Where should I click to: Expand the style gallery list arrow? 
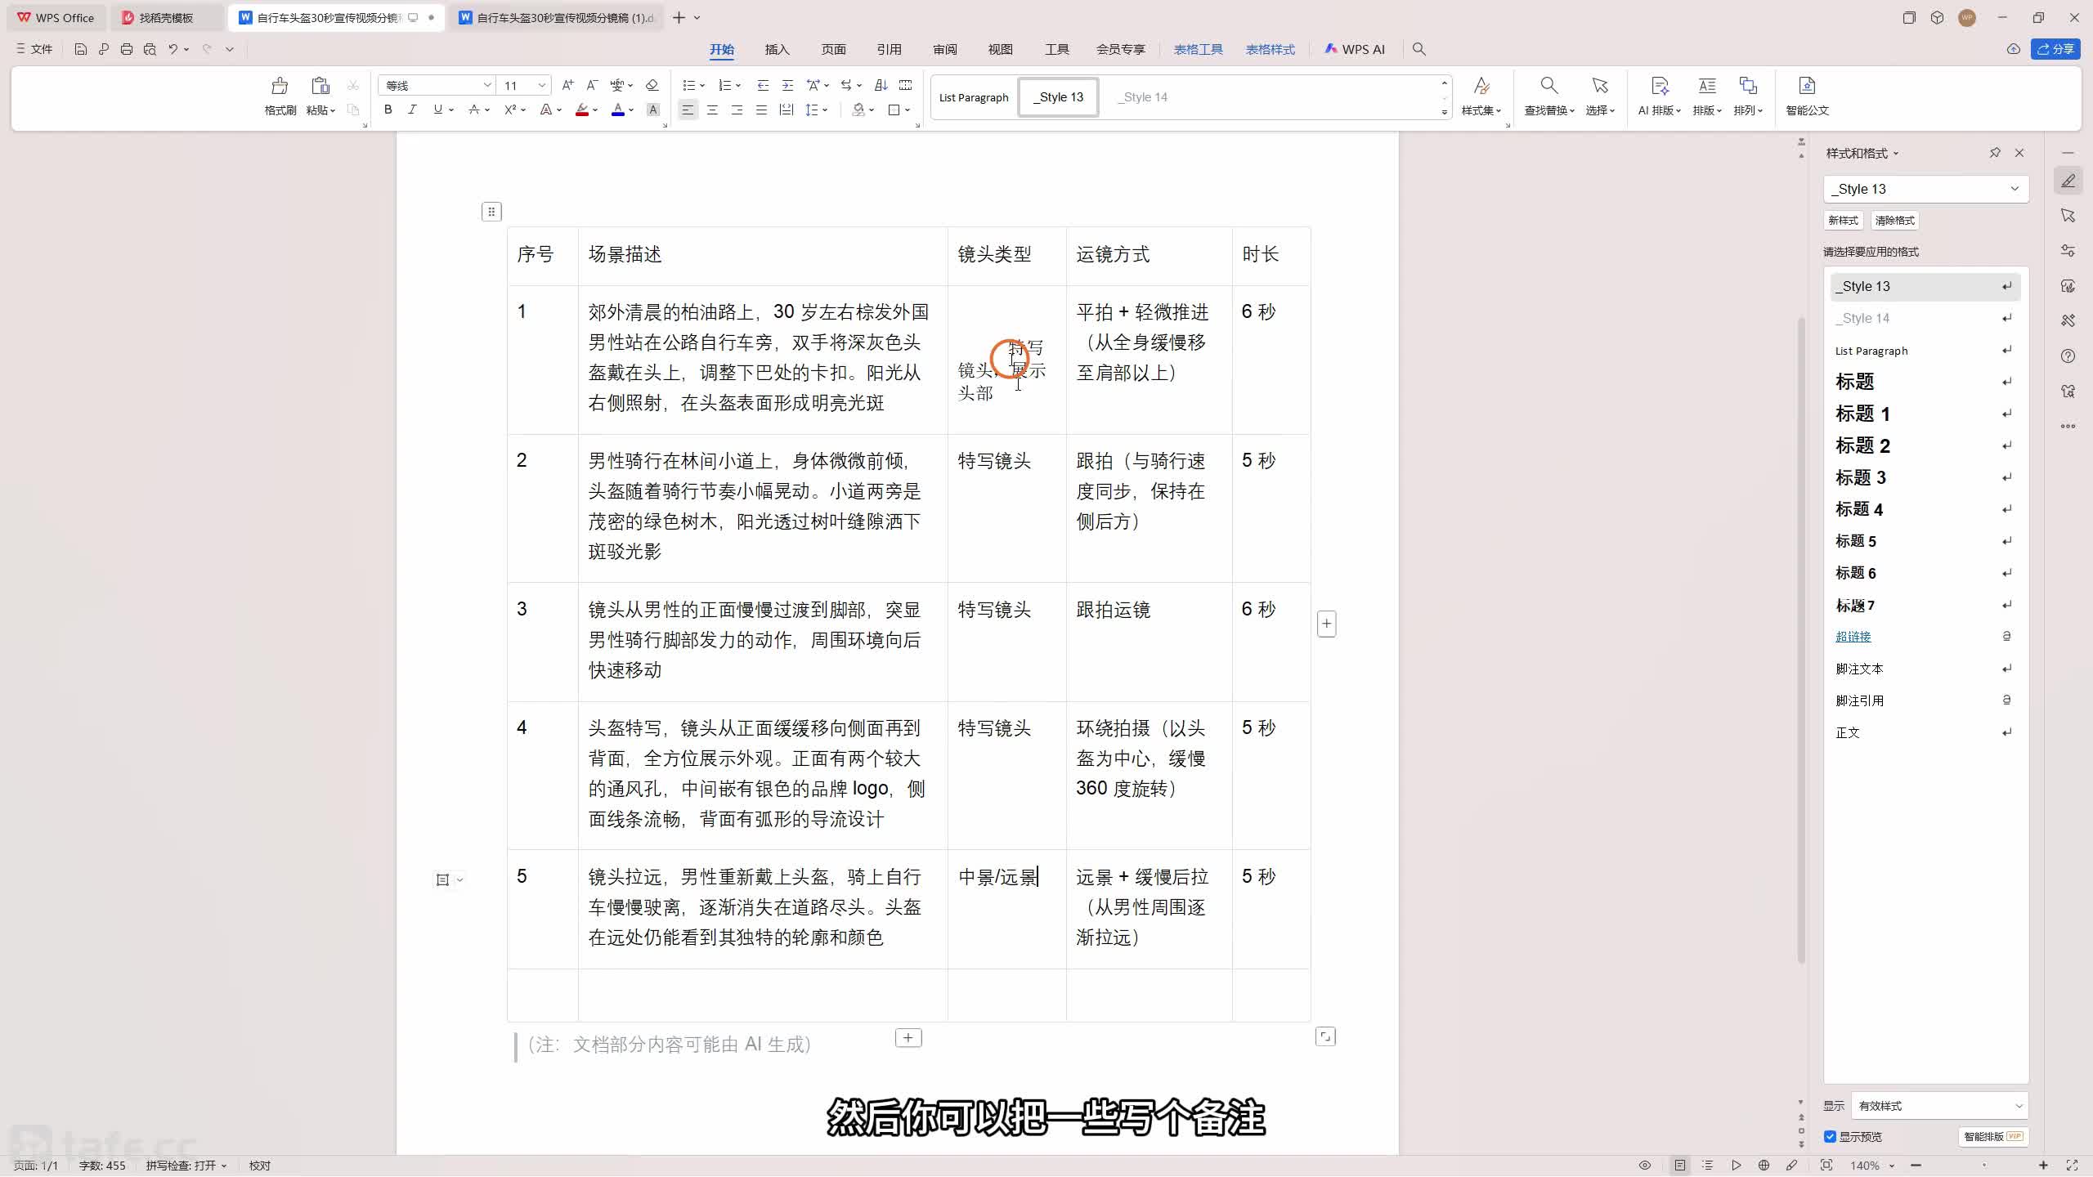point(1445,111)
